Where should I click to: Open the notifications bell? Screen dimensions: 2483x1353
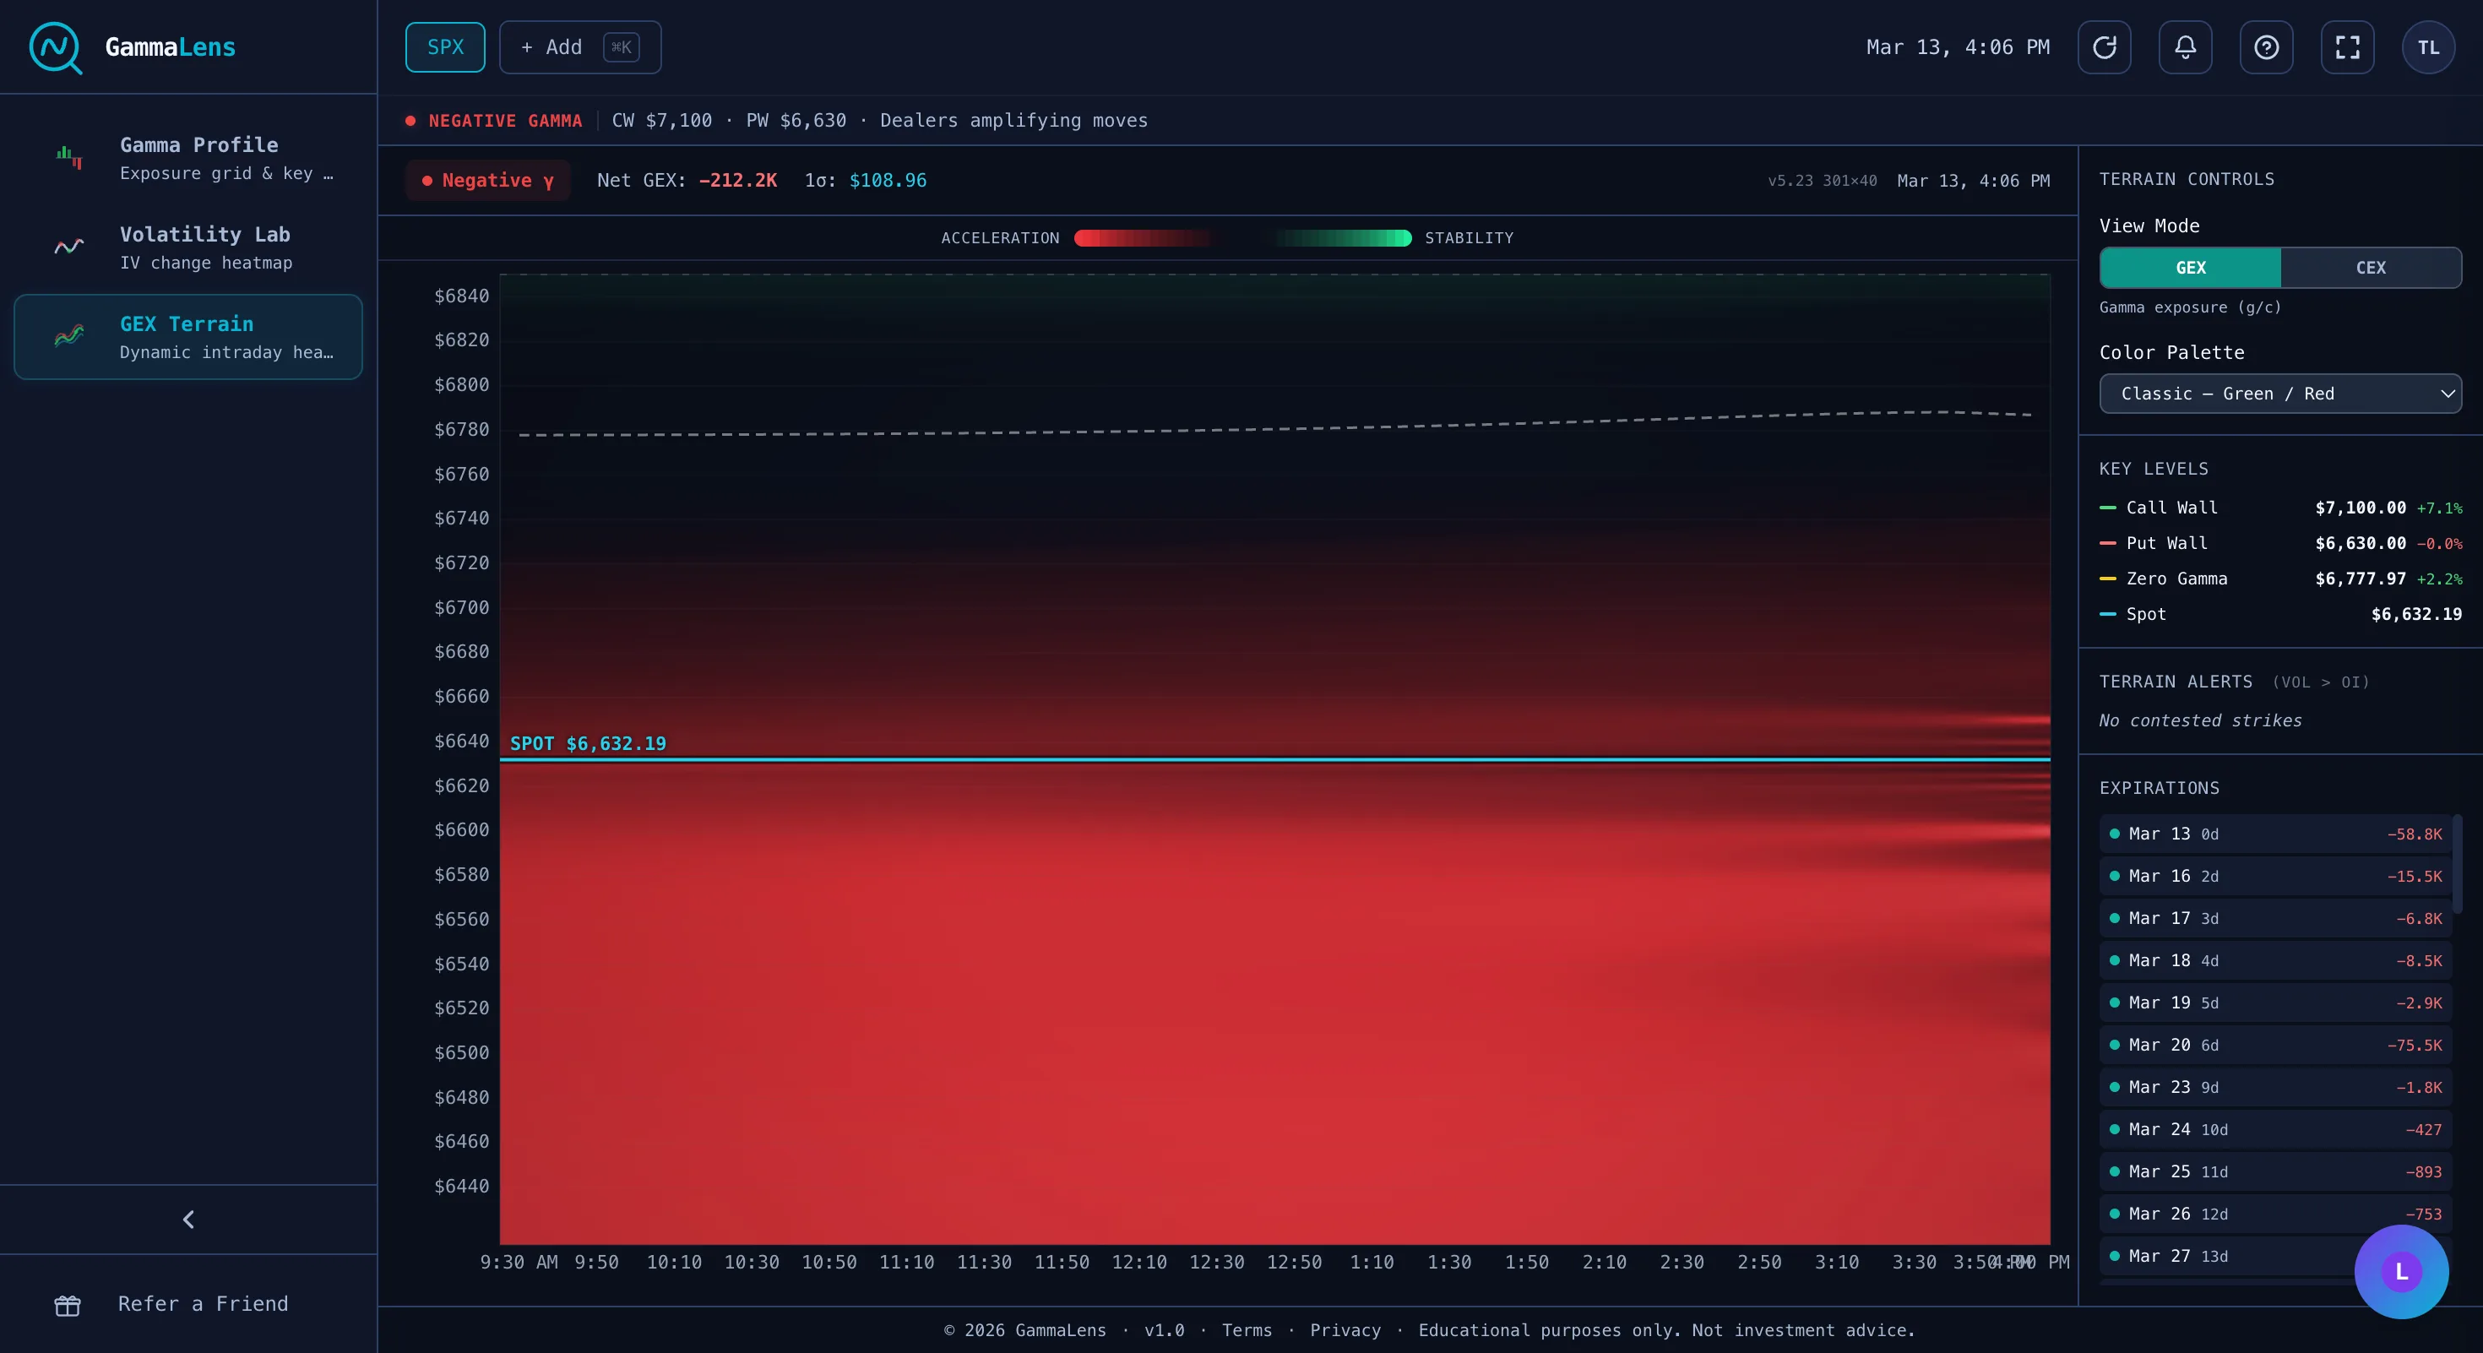pos(2185,47)
